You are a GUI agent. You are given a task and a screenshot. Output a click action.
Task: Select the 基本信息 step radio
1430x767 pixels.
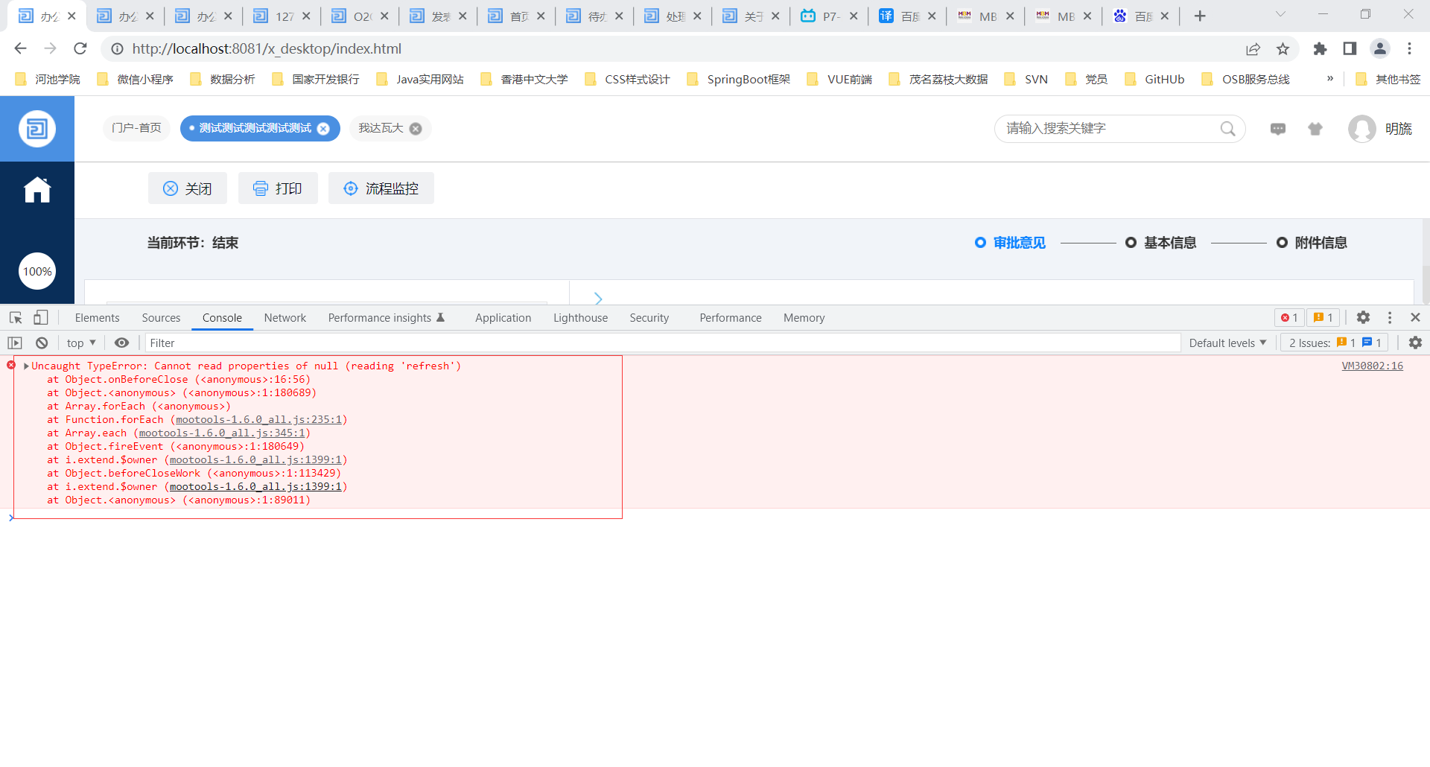click(x=1131, y=243)
